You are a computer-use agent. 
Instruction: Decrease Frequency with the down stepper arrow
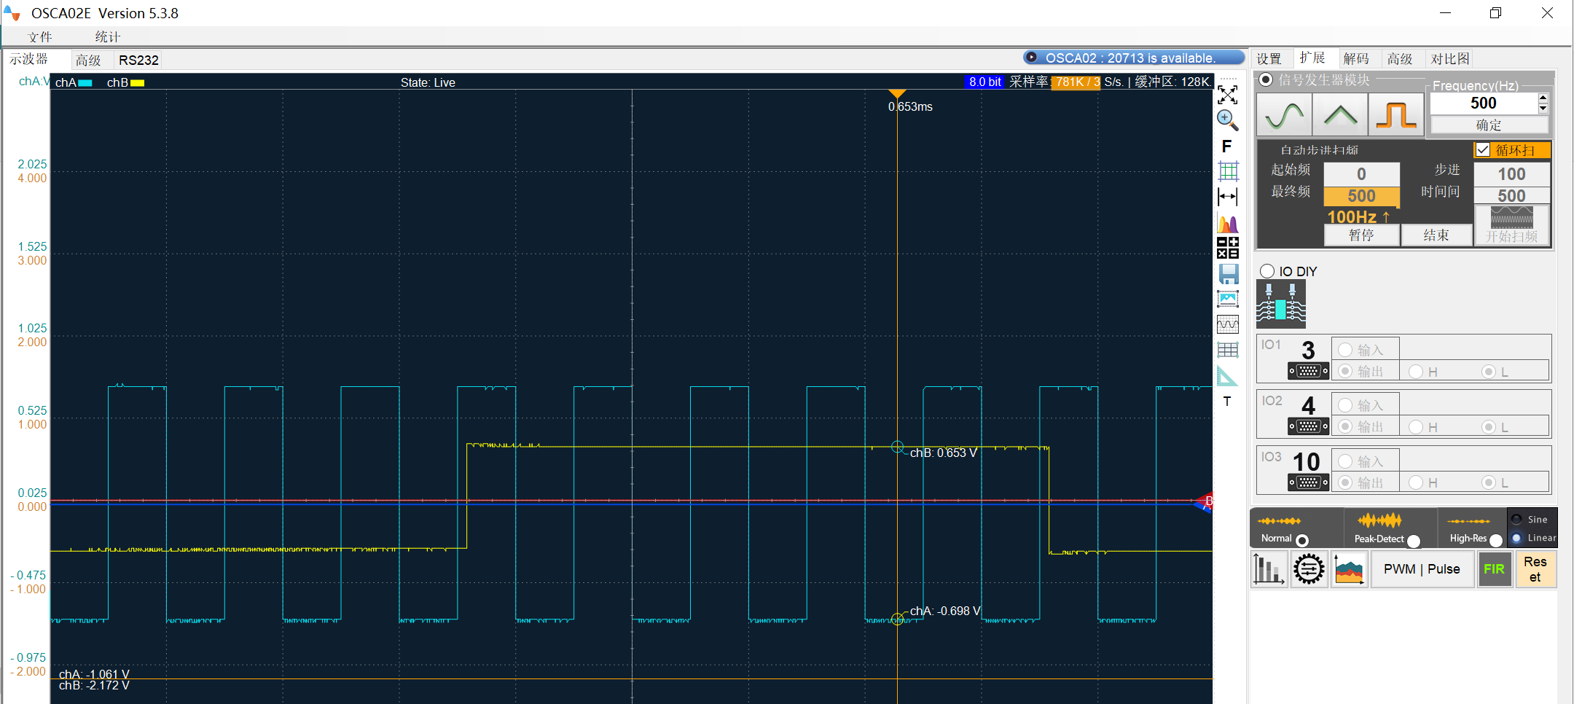[x=1543, y=109]
